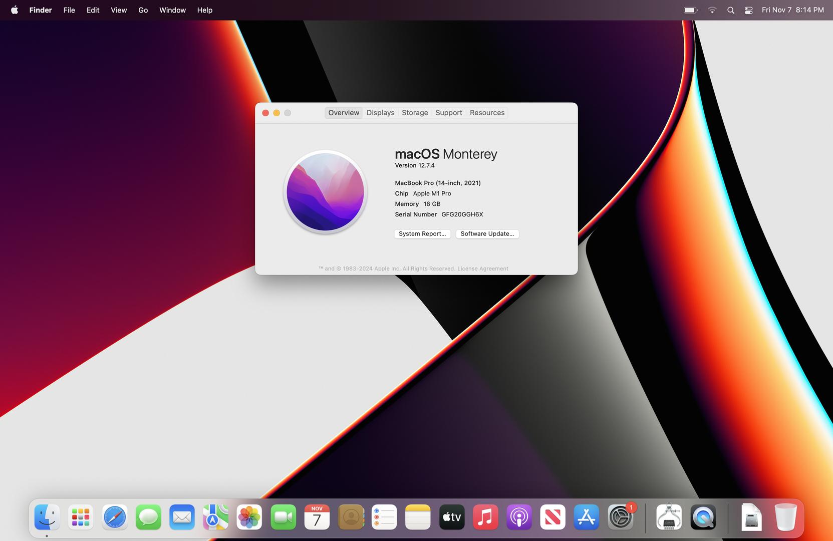Launch Messages app in Dock

pyautogui.click(x=148, y=517)
